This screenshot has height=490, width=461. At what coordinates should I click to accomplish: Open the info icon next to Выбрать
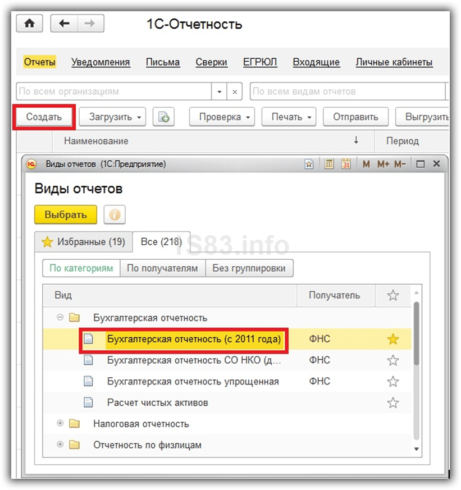[x=115, y=214]
